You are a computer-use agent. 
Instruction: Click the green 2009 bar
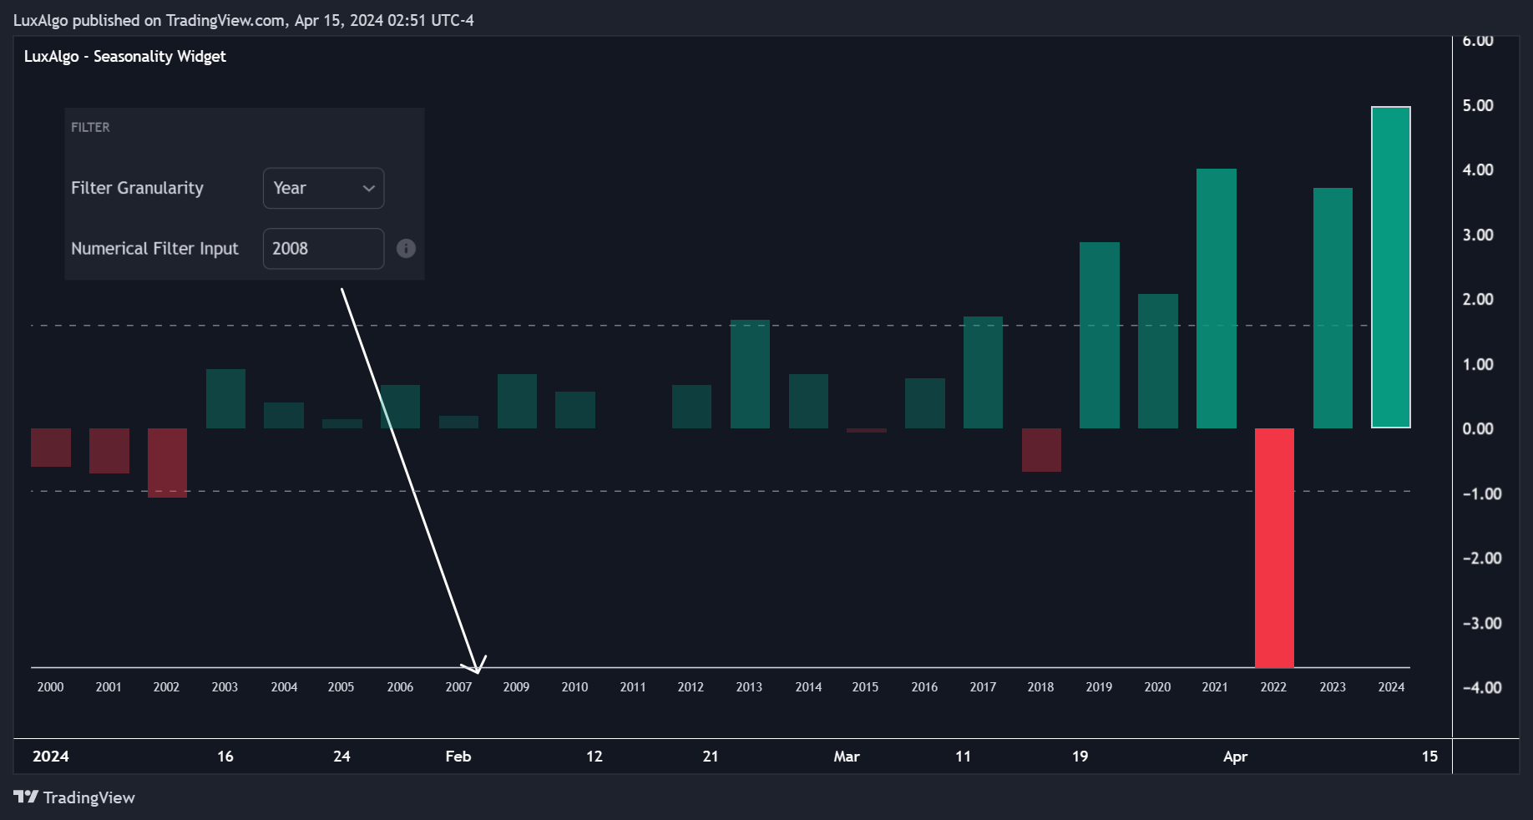[x=517, y=402]
